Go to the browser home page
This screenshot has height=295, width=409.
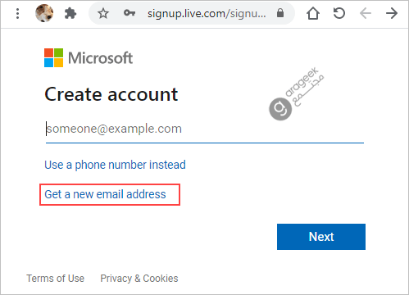click(313, 13)
